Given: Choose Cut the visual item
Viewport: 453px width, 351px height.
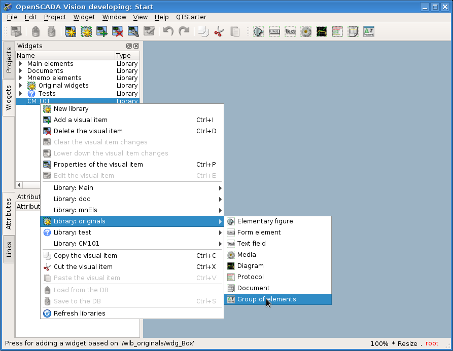Looking at the screenshot, I should (x=132, y=267).
